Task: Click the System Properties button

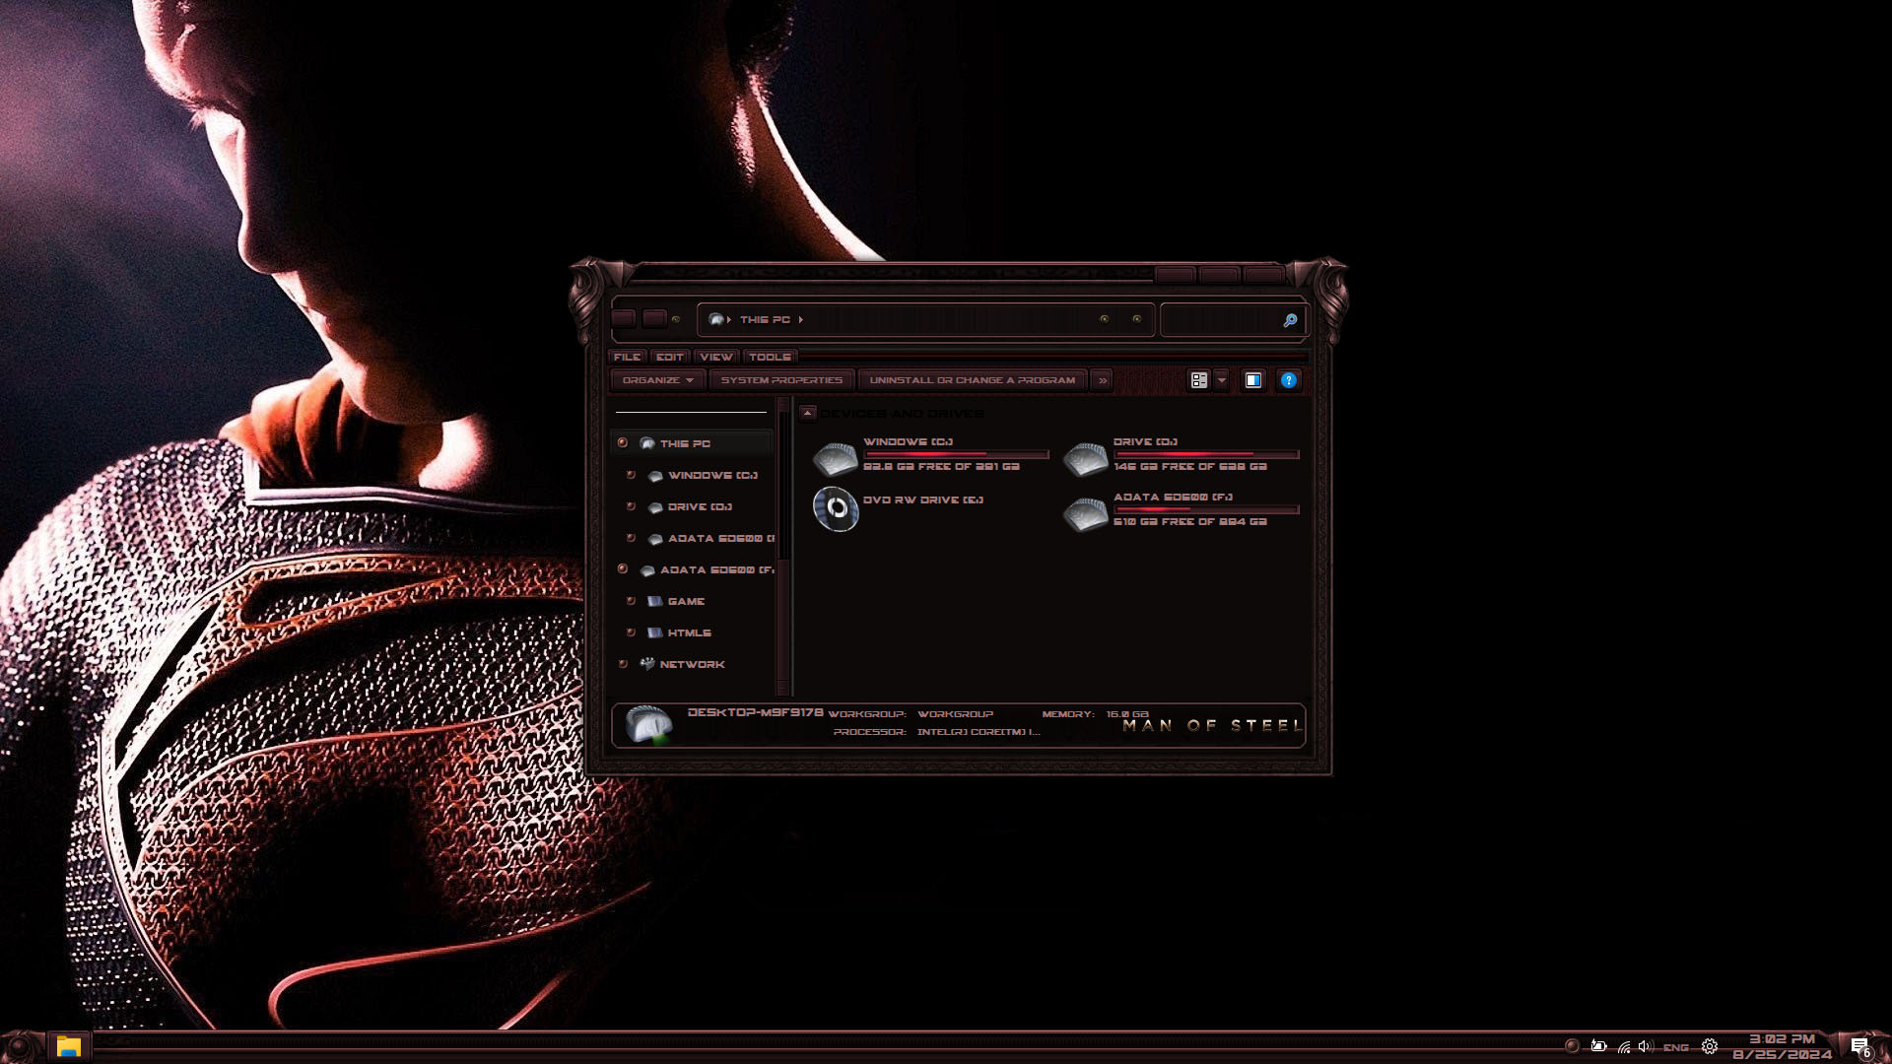Action: [x=781, y=380]
